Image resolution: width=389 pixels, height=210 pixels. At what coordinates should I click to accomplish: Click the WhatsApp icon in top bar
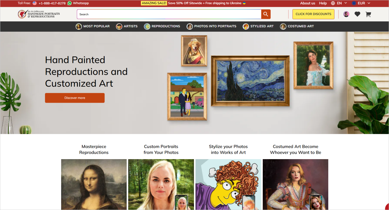70,3
